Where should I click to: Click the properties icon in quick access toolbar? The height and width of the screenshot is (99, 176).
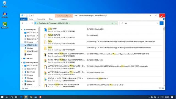coord(27,16)
